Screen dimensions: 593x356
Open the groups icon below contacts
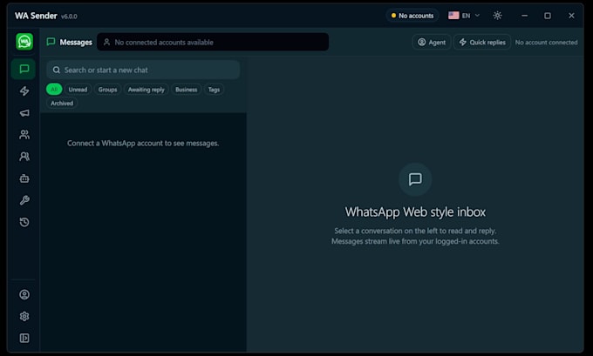coord(24,157)
